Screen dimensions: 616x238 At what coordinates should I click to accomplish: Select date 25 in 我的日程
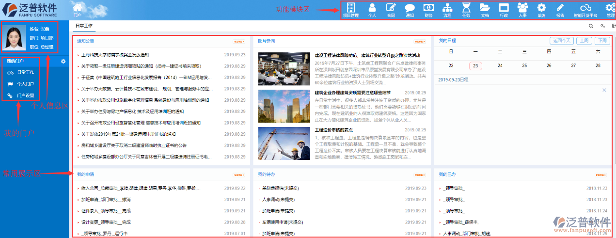click(524, 65)
